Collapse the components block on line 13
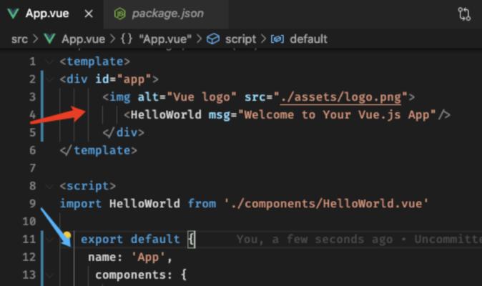The height and width of the screenshot is (286, 482). [49, 275]
